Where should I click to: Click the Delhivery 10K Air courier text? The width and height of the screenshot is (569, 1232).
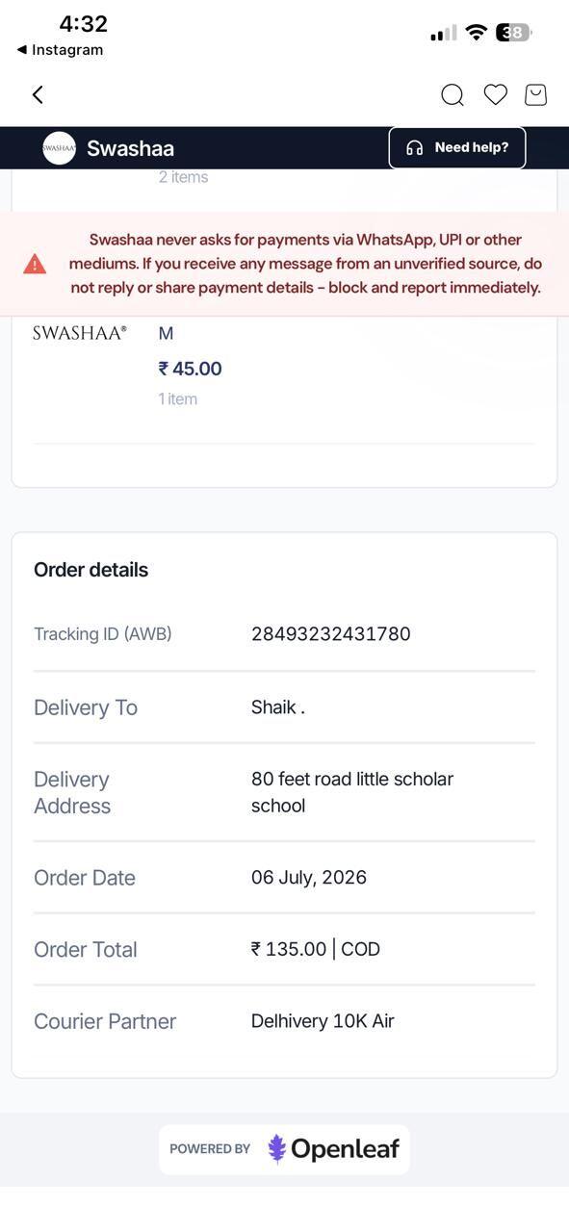click(x=323, y=1021)
